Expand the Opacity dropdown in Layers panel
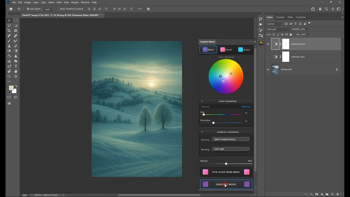The image size is (350, 197). pos(308,29)
